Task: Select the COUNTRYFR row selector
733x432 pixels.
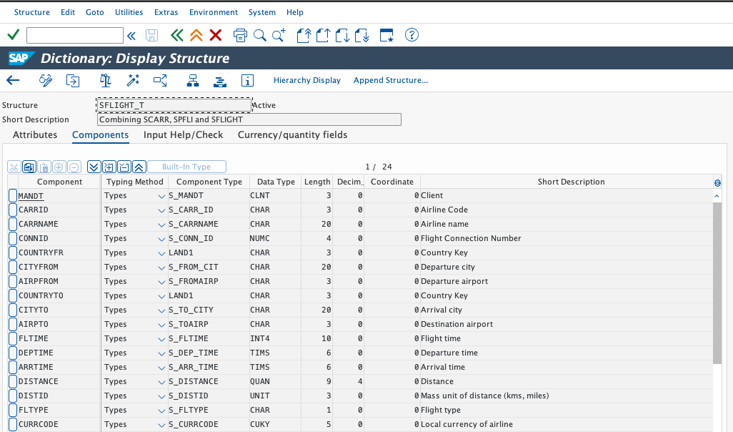Action: point(13,252)
